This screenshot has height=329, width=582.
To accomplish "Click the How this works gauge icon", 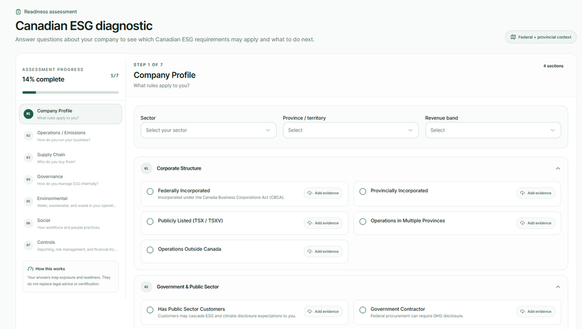I will 30,269.
